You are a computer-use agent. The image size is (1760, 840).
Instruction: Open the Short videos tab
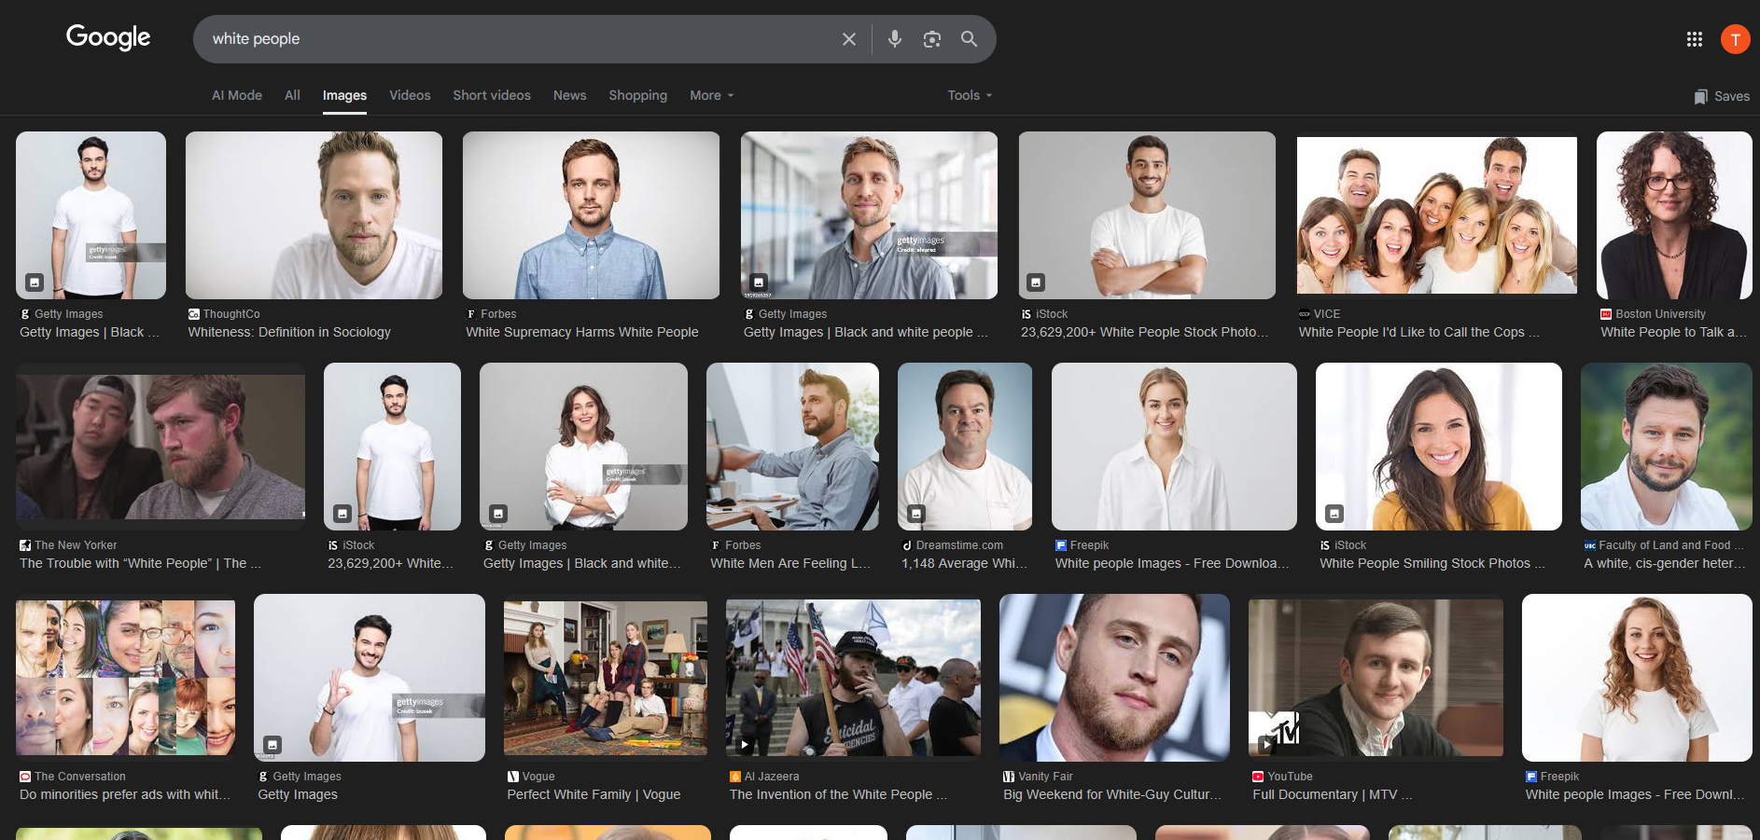pos(492,95)
